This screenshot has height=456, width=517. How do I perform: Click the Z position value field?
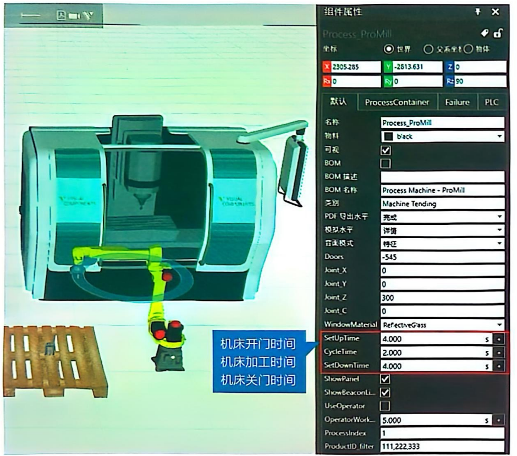coord(480,67)
